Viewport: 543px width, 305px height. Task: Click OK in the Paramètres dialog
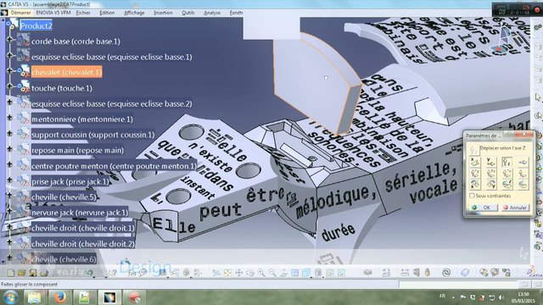tap(483, 208)
